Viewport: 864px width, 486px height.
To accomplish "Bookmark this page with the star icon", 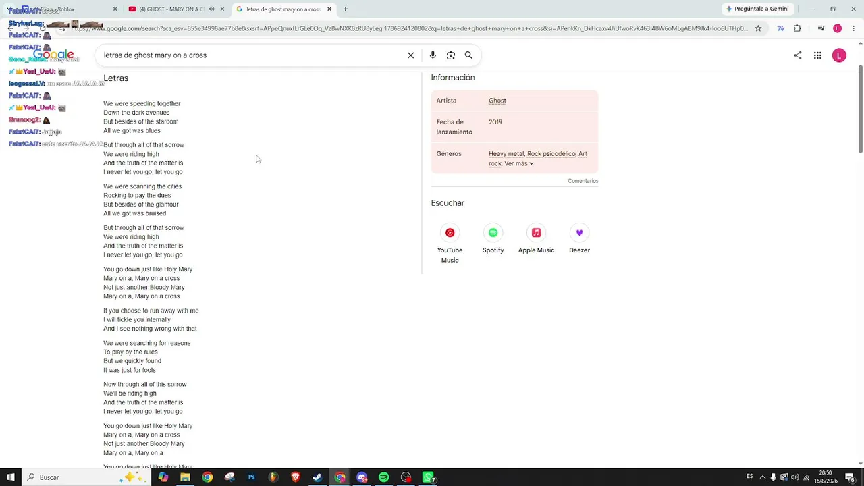I will 758,28.
